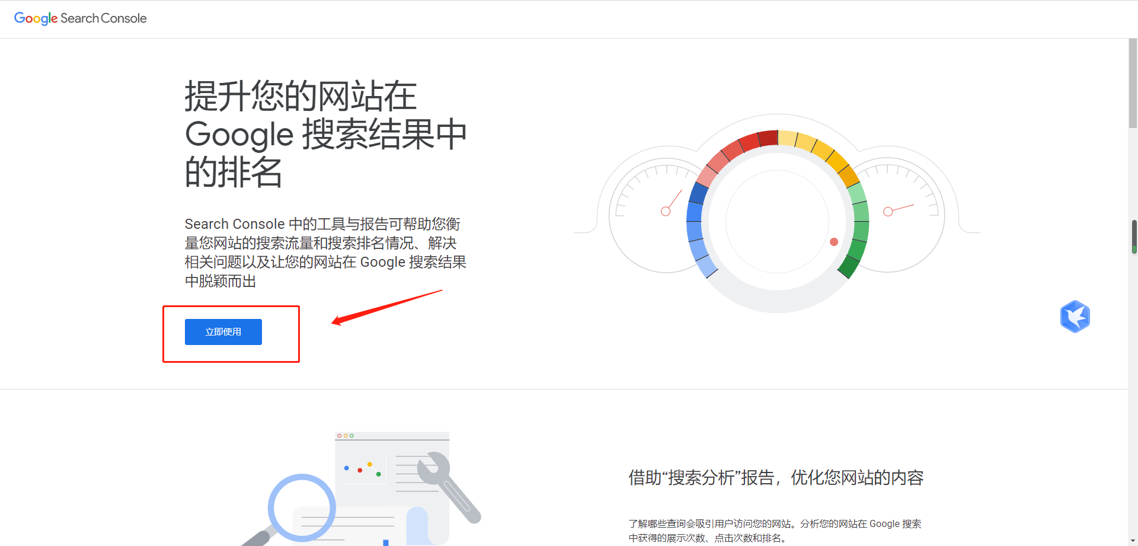The image size is (1138, 546).
Task: Click the 立即使用 button
Action: pyautogui.click(x=223, y=331)
